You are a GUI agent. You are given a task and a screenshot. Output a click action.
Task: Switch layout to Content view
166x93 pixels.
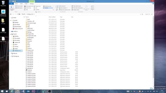(x=37, y=10)
